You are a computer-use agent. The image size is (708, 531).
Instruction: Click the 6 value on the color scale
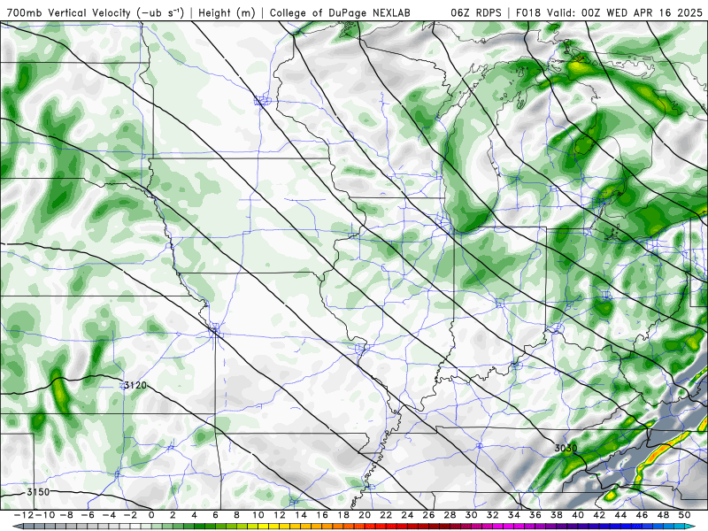[x=215, y=515]
